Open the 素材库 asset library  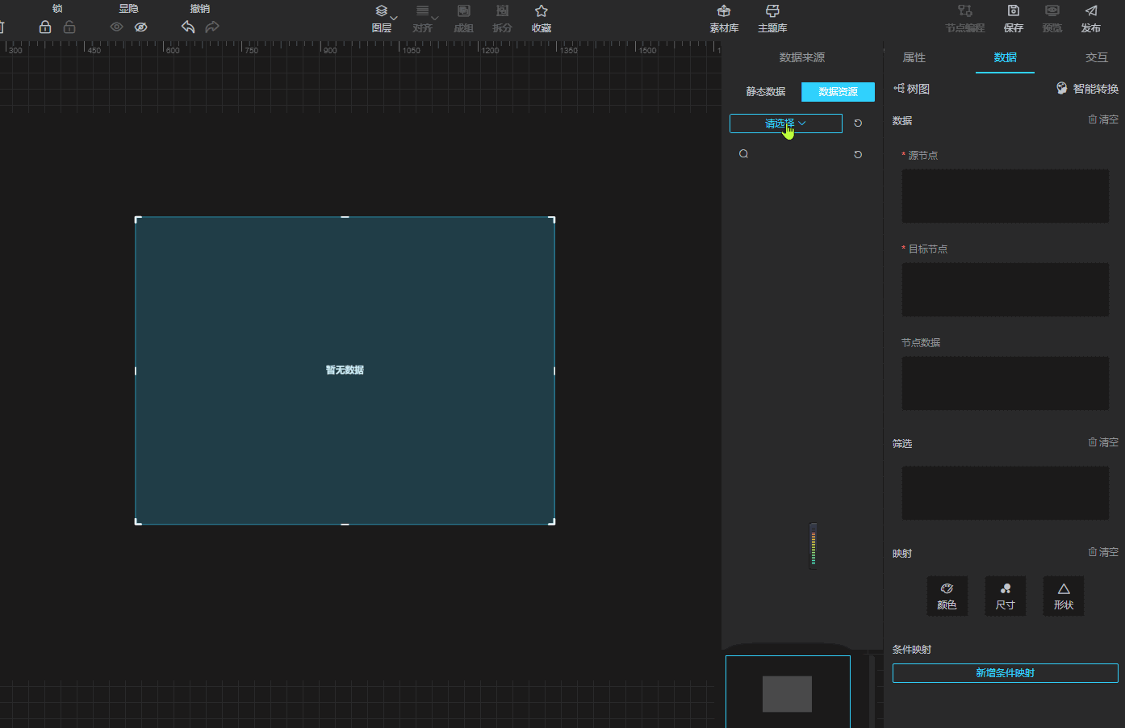coord(724,19)
